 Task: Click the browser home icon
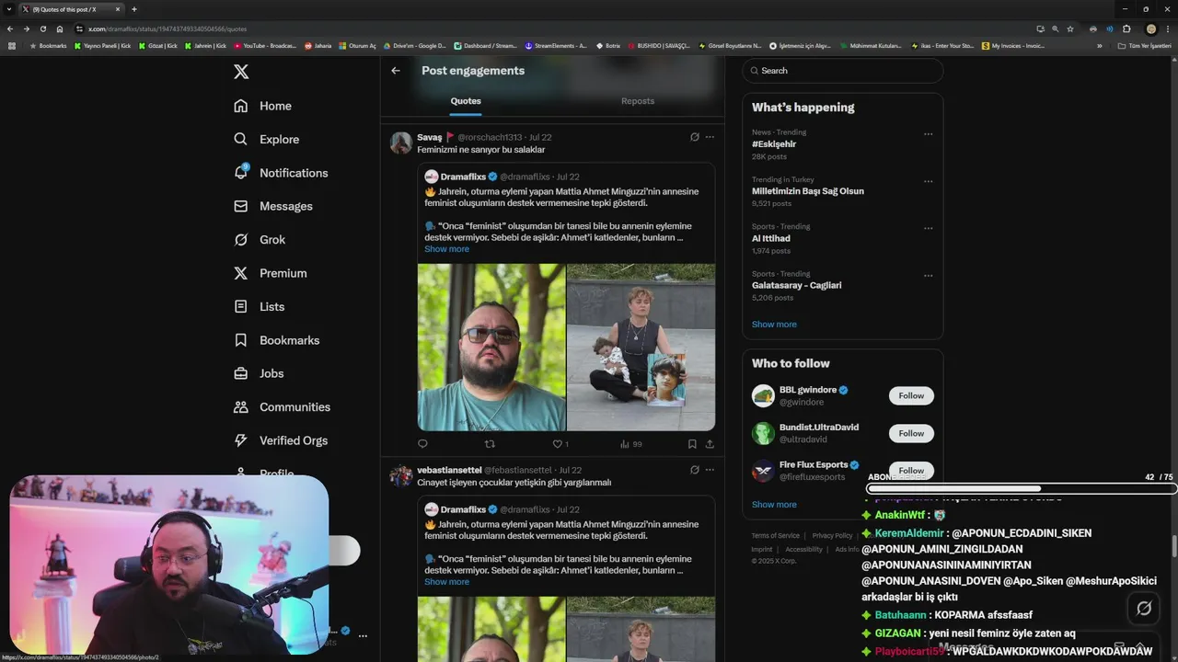[60, 29]
